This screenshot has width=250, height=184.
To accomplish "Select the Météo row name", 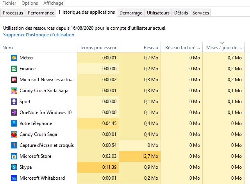I will tap(26, 58).
